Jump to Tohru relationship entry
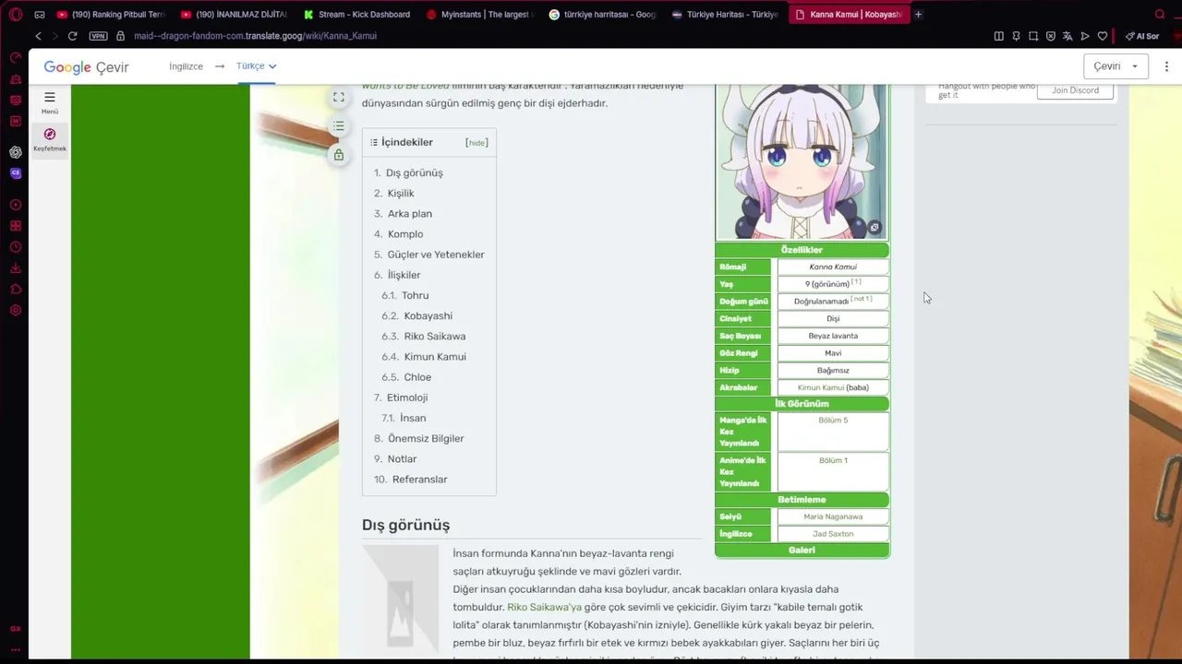 pos(416,296)
